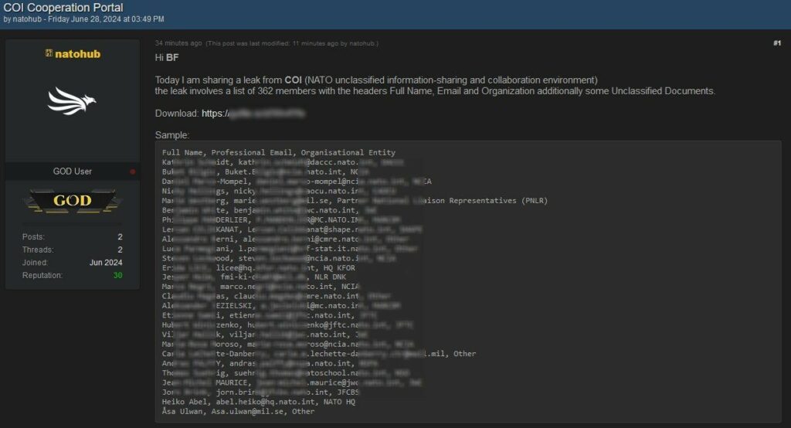The width and height of the screenshot is (791, 428).
Task: Open the #1 post permalink
Action: click(x=776, y=43)
